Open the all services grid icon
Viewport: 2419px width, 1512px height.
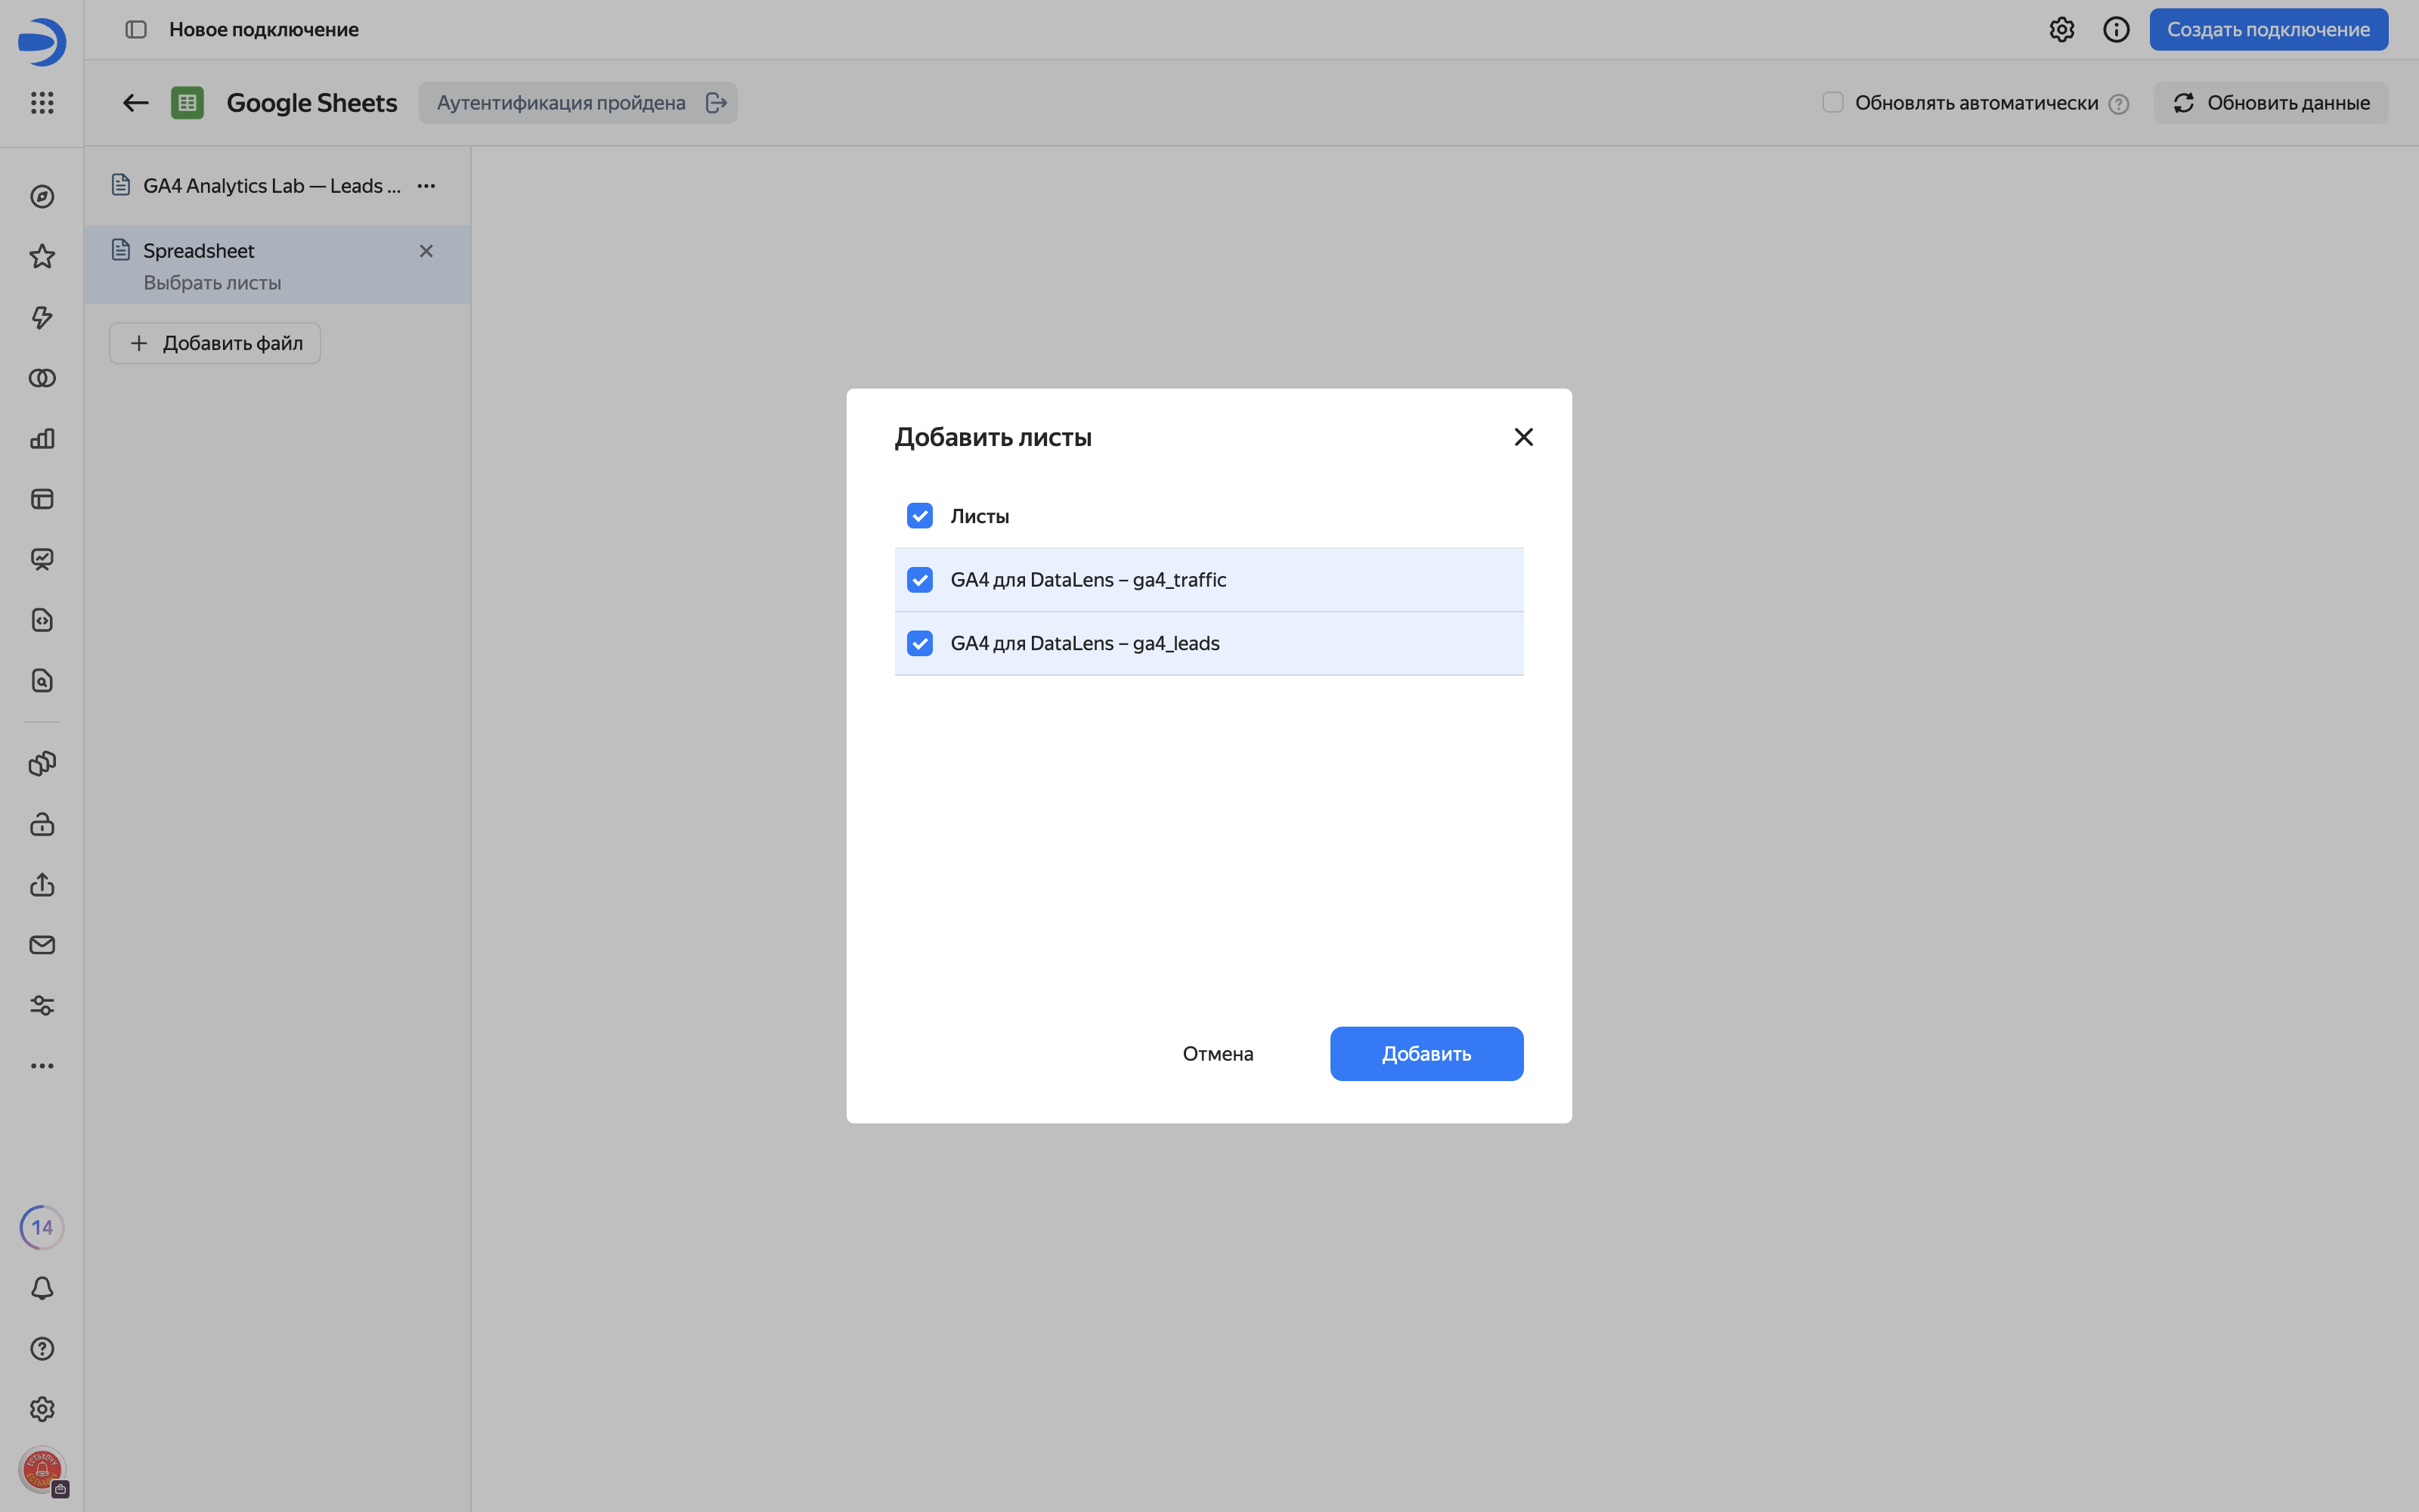coord(42,103)
